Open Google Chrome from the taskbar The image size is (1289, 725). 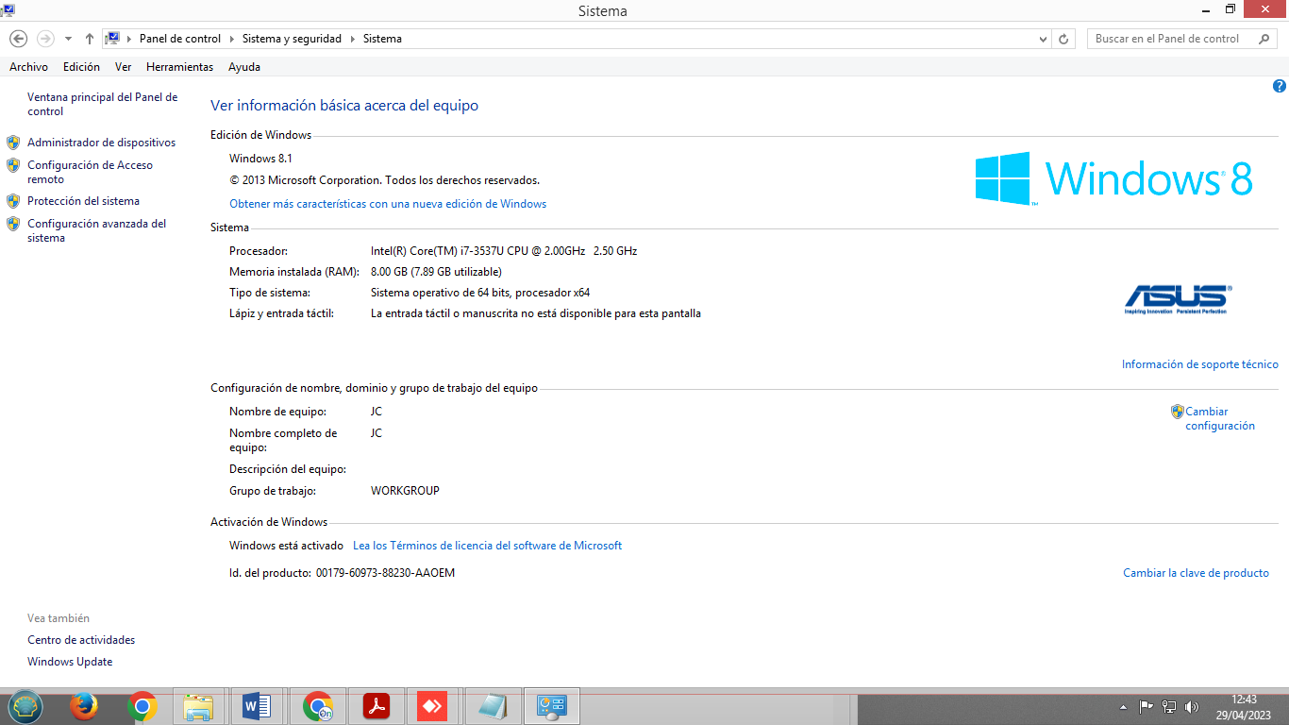tap(142, 706)
